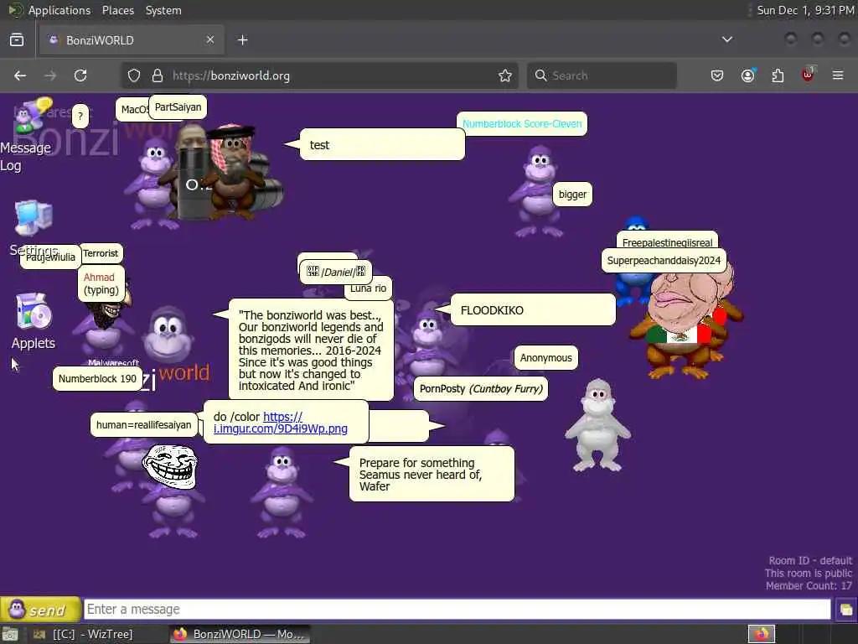Click the Prepare for something speech bubble
858x644 pixels.
pos(432,474)
